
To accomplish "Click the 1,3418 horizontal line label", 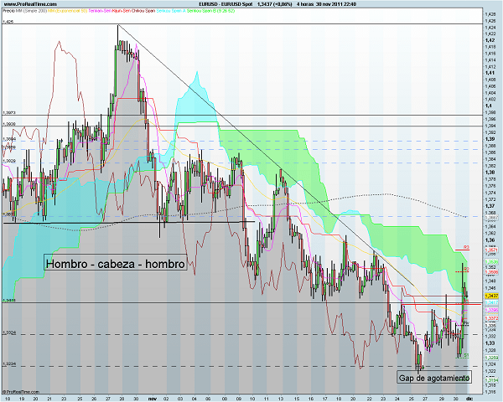I will 9,301.
